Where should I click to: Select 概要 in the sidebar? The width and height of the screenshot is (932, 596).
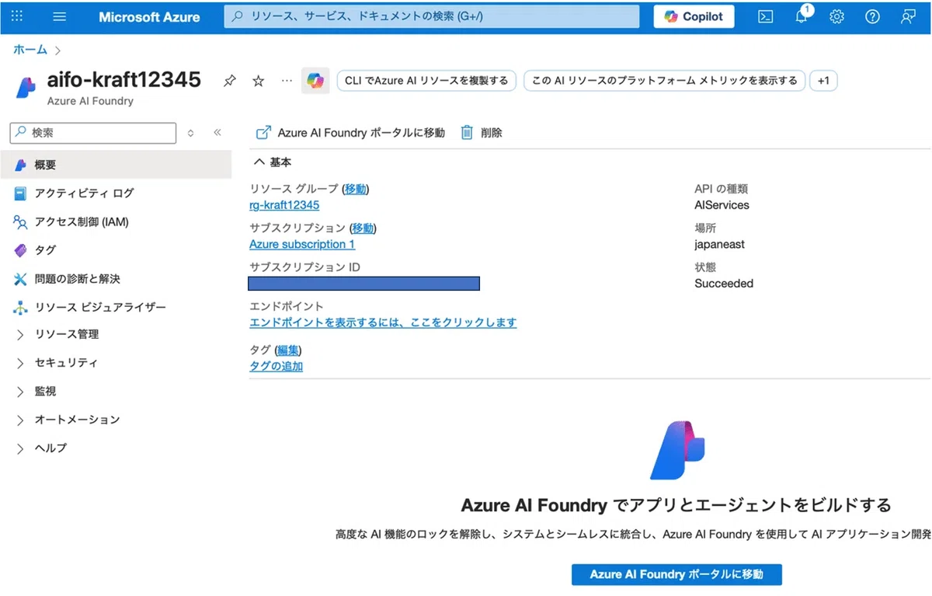click(x=116, y=165)
